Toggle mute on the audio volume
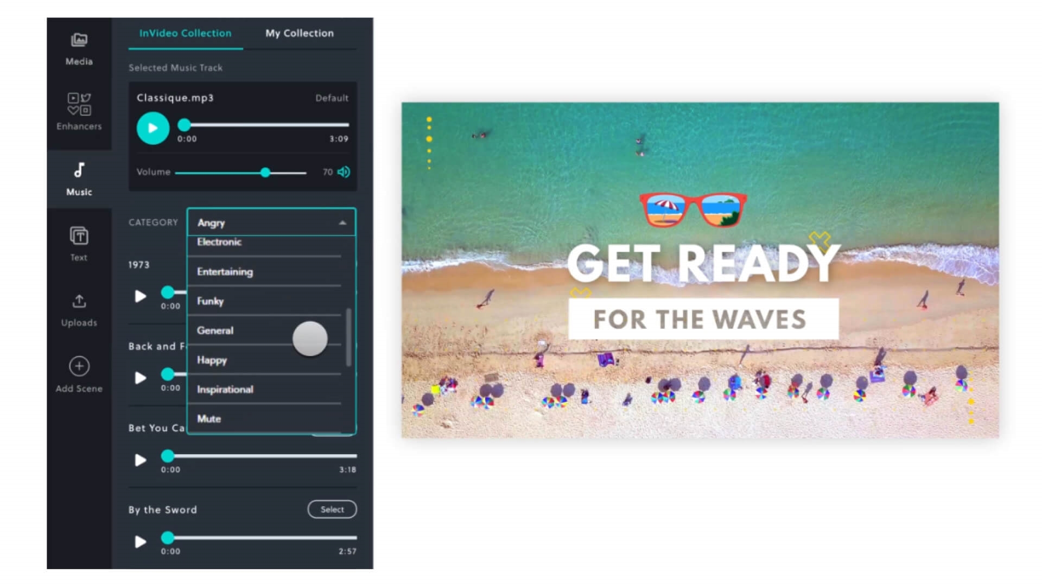 [x=344, y=171]
